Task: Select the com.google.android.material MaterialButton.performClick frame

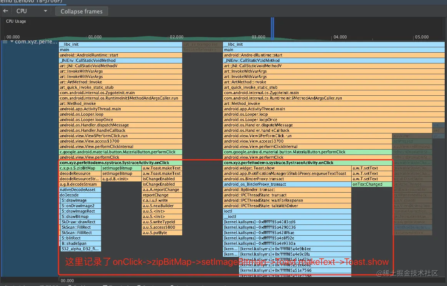Action: point(307,152)
